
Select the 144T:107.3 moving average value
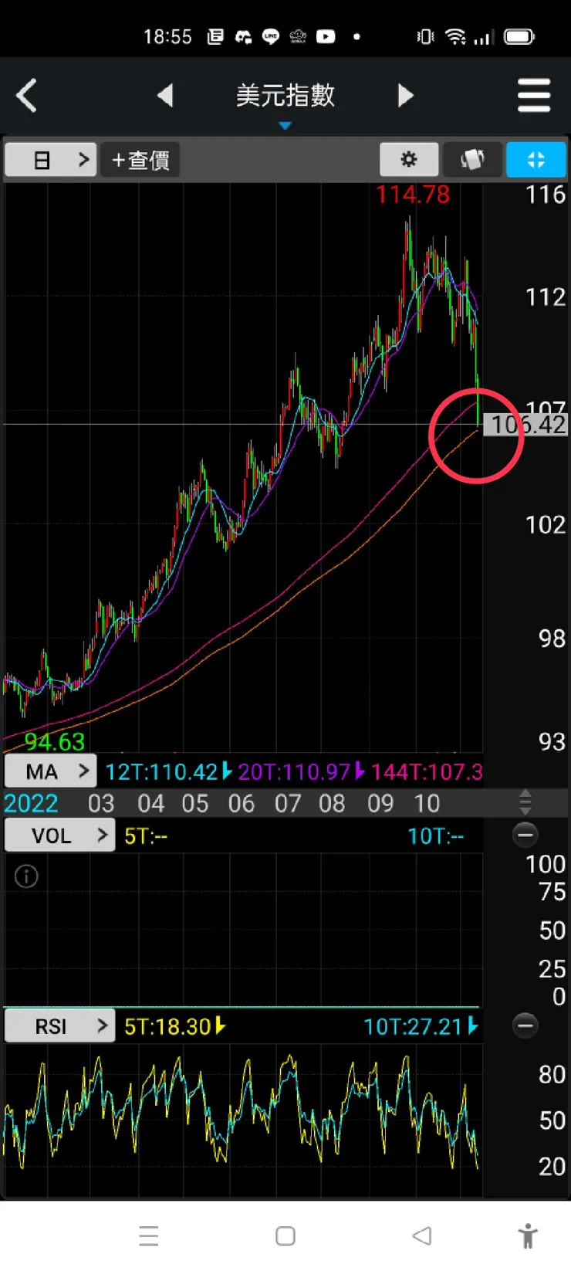point(427,771)
